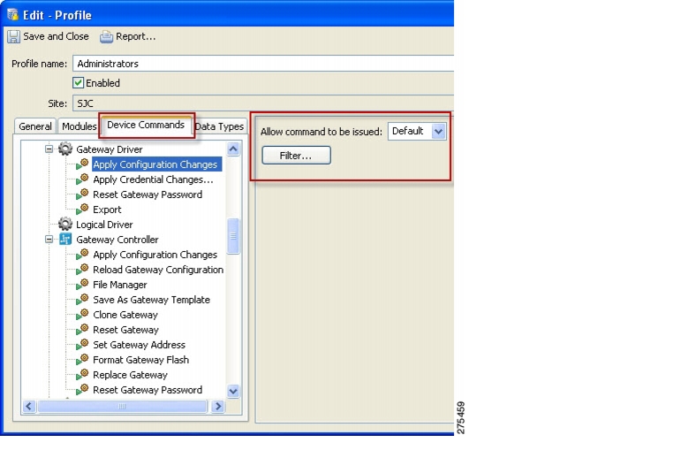Click the Export command icon

tap(82, 210)
